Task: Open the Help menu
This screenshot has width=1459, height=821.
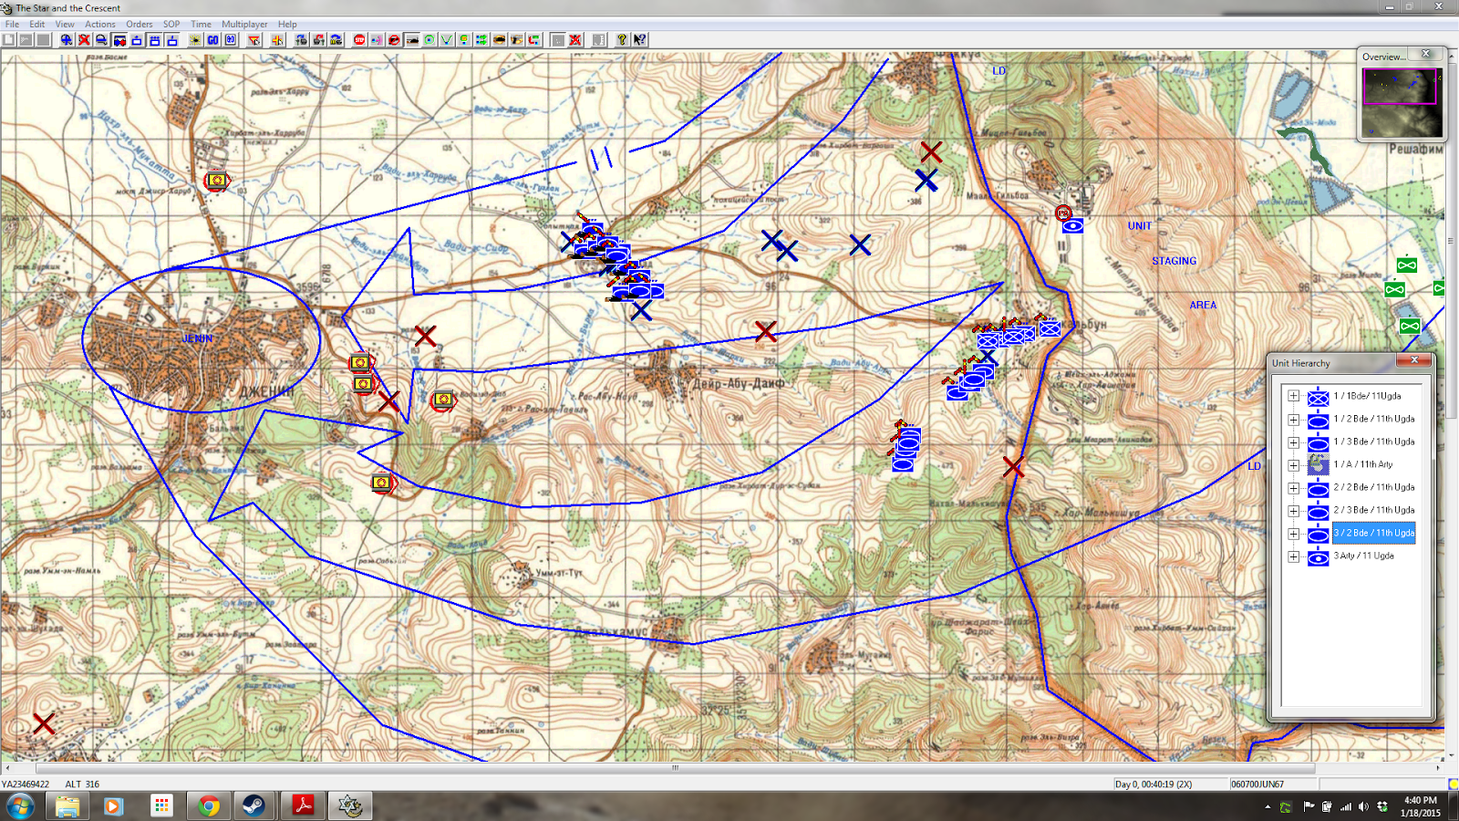Action: pos(287,24)
